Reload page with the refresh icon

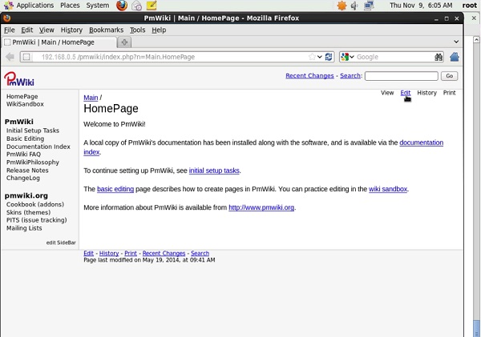pos(329,57)
